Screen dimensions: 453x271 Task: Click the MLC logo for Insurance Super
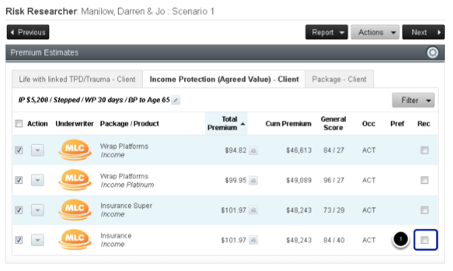(75, 210)
